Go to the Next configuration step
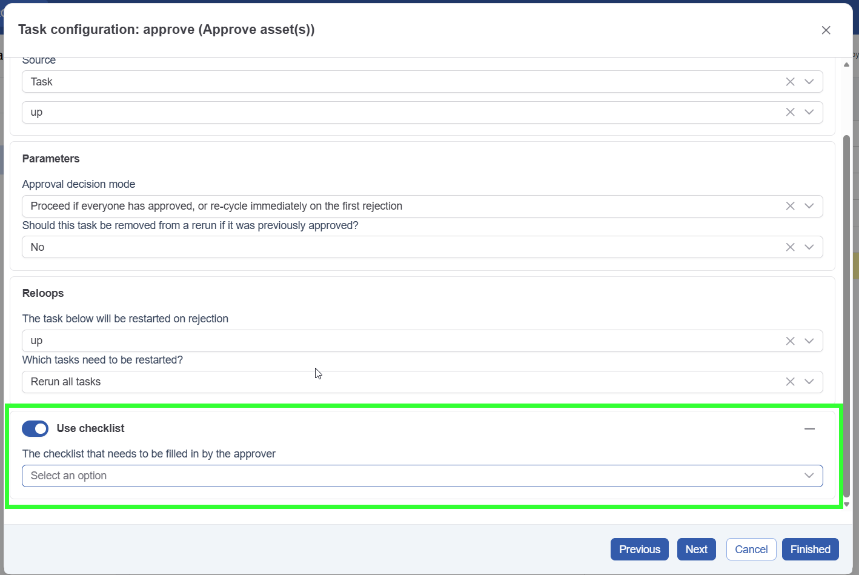The width and height of the screenshot is (859, 575). tap(696, 550)
